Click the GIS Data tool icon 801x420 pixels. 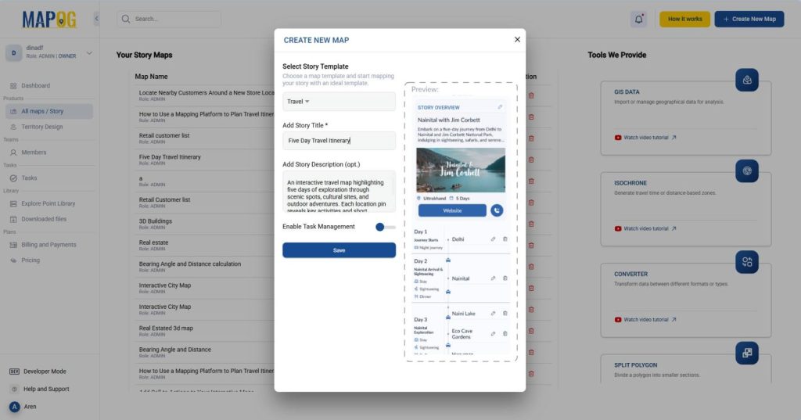click(747, 80)
